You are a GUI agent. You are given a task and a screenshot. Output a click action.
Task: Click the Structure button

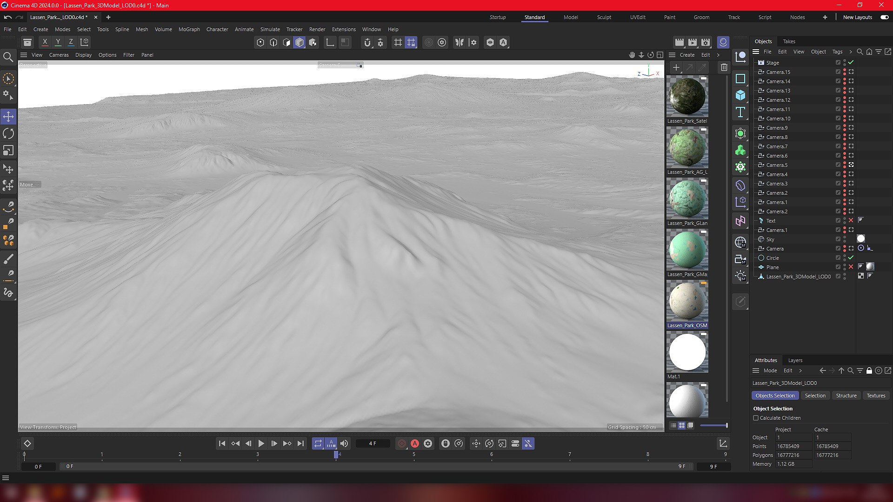(846, 396)
